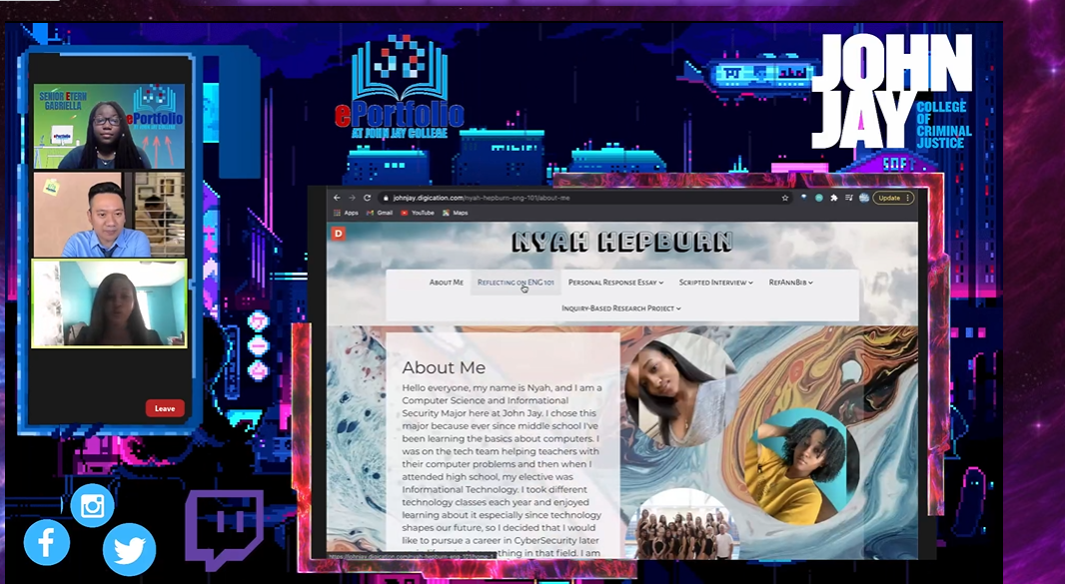
Task: Open the YouTube bookmark
Action: [x=417, y=213]
